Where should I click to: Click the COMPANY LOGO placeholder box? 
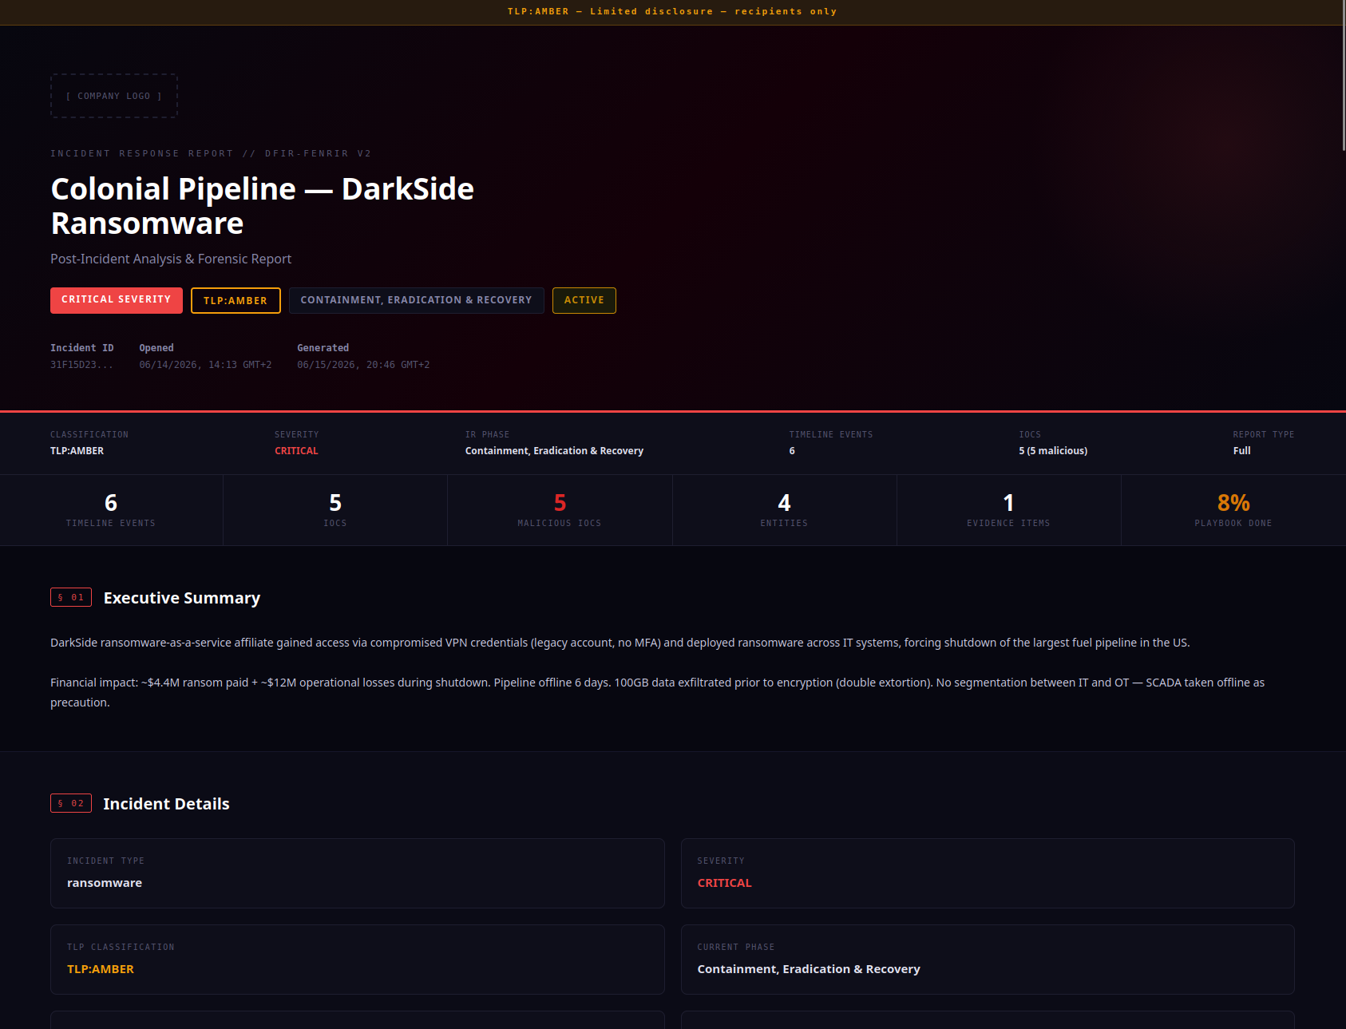pyautogui.click(x=114, y=96)
